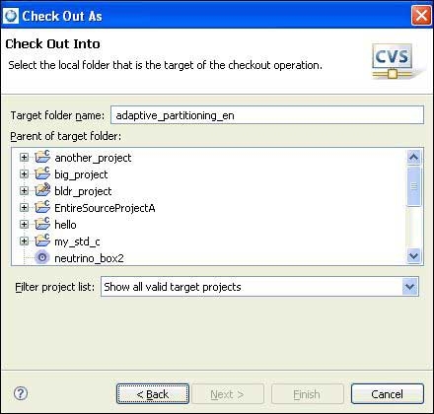Click the big_project folder icon

(x=42, y=173)
